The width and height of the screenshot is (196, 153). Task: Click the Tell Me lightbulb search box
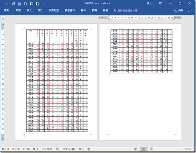[126, 11]
